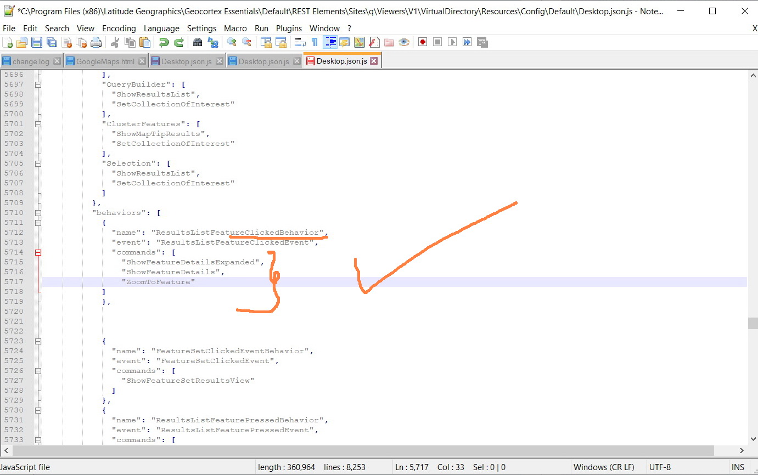This screenshot has width=758, height=475.
Task: Click the horizontal scrollbar thumb
Action: point(363,450)
